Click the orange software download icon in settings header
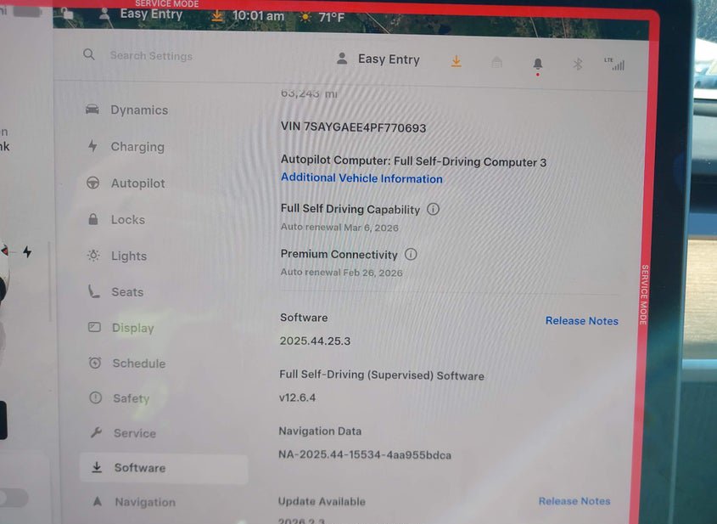The height and width of the screenshot is (524, 717). click(x=456, y=61)
